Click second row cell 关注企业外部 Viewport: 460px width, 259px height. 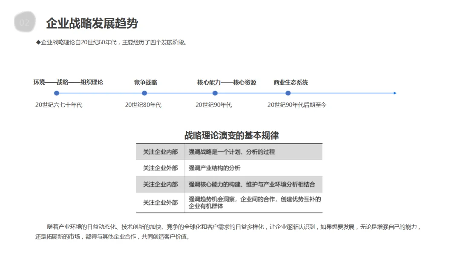161,168
